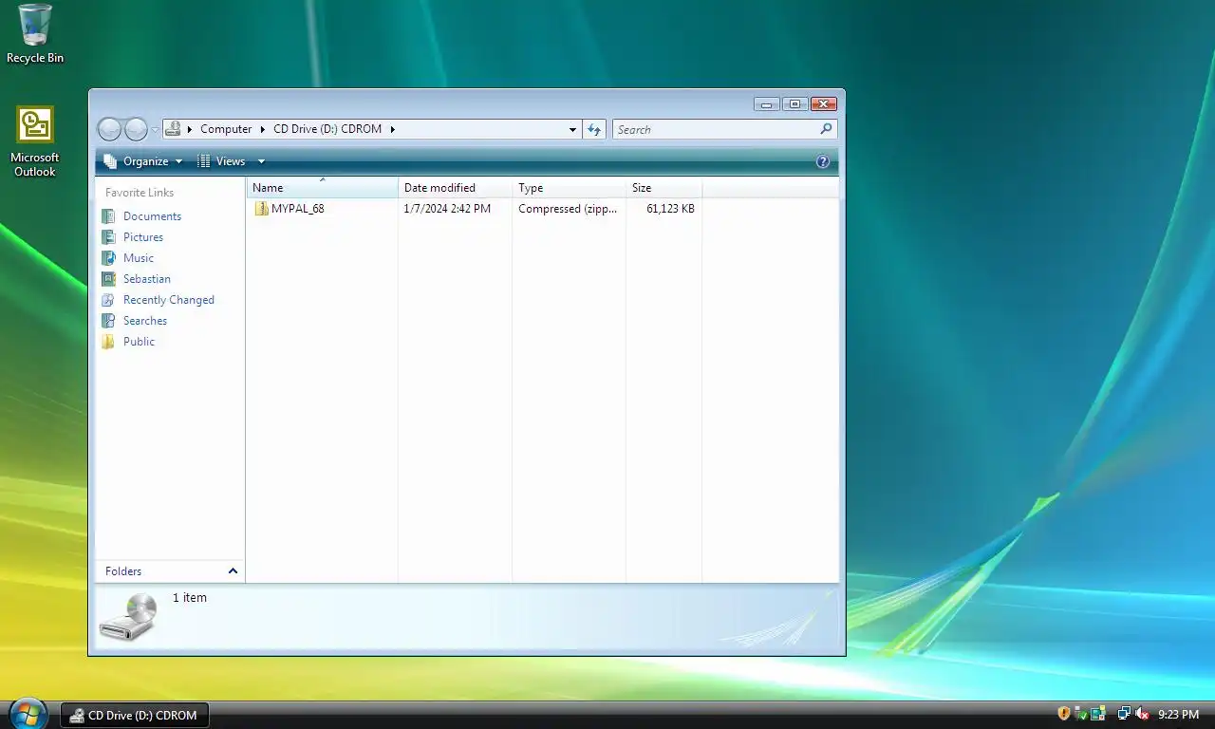Open the address bar history dropdown
The width and height of the screenshot is (1215, 729).
[x=572, y=130]
